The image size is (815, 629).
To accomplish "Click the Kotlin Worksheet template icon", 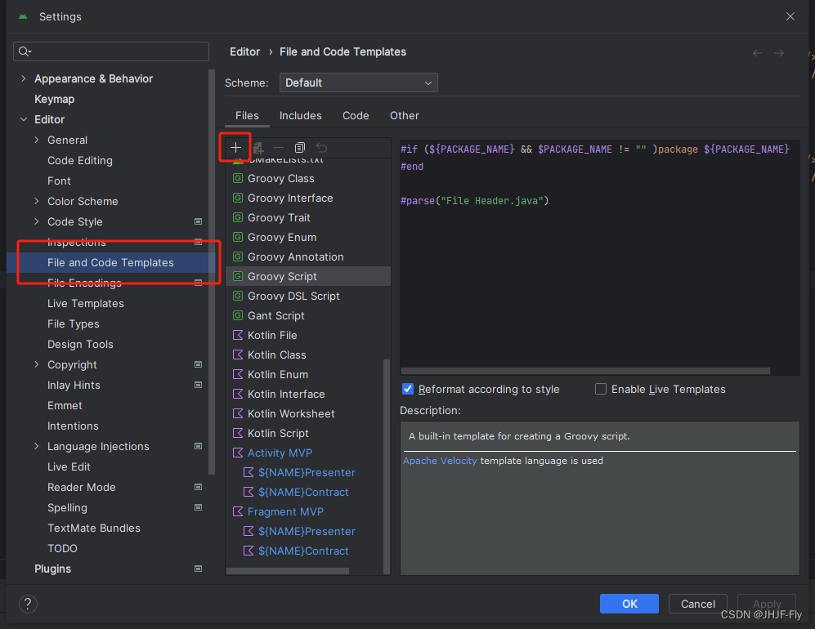I will pos(238,413).
